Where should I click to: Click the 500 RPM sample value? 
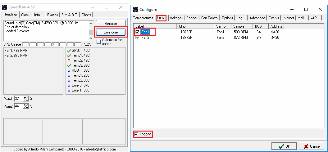[x=241, y=32]
